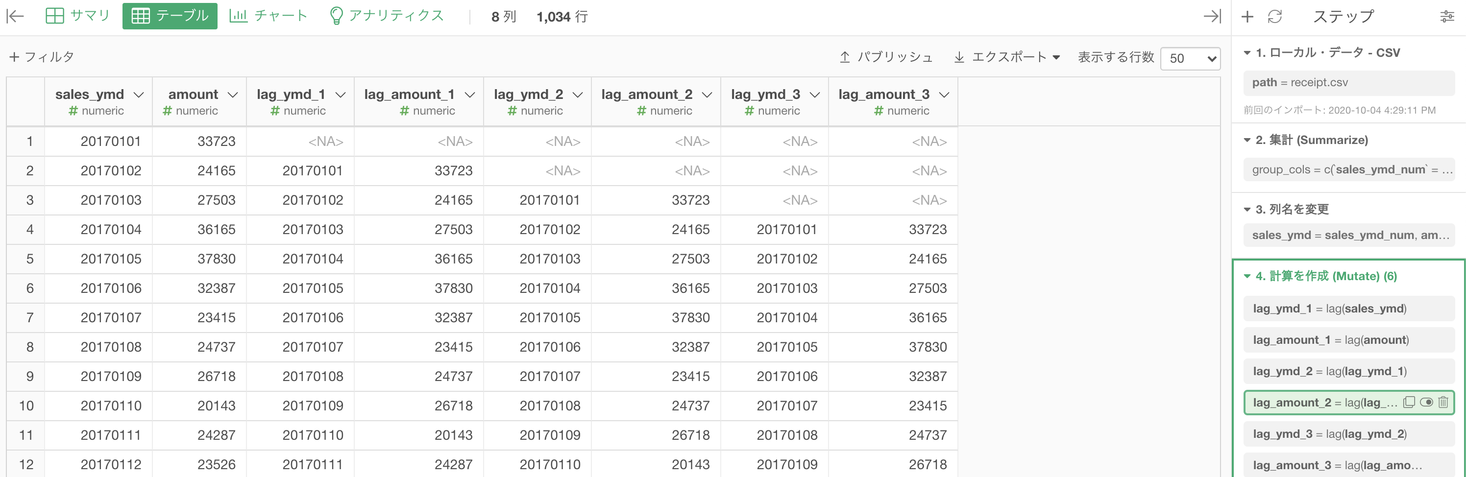Collapse the right steps panel arrow icon

coord(1212,16)
